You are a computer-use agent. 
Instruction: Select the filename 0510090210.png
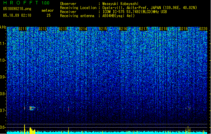tap(17, 9)
